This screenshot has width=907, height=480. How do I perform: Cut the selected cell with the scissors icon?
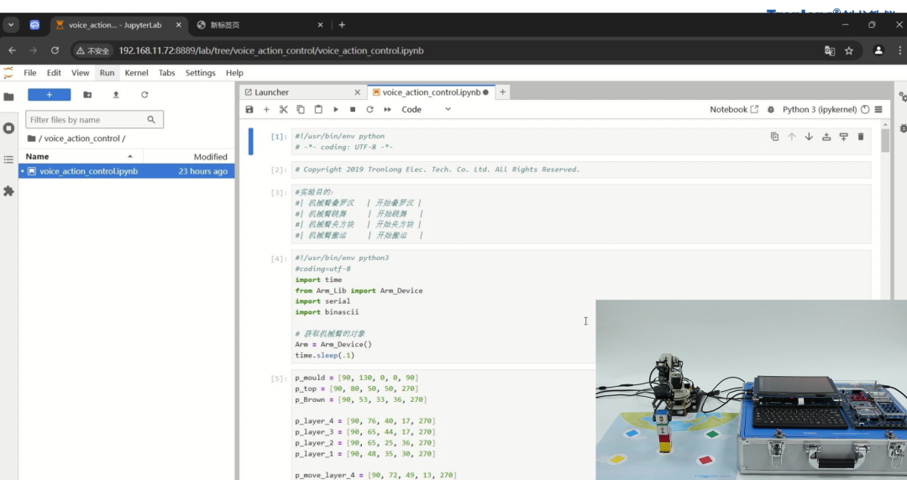pyautogui.click(x=284, y=110)
